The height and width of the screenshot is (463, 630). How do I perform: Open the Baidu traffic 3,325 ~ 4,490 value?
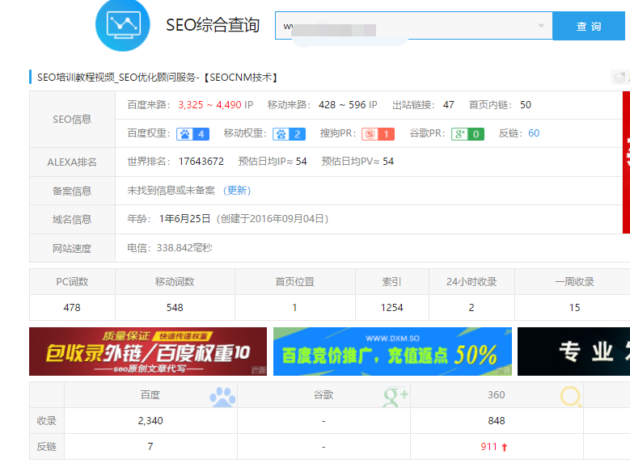pos(210,105)
